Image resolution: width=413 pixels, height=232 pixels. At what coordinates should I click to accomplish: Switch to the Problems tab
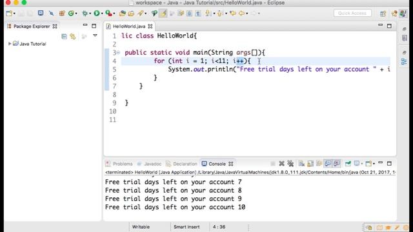click(x=119, y=164)
